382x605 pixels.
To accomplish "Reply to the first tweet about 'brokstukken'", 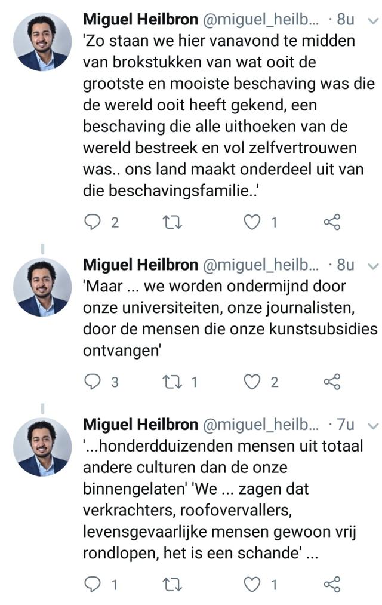I will coord(92,222).
